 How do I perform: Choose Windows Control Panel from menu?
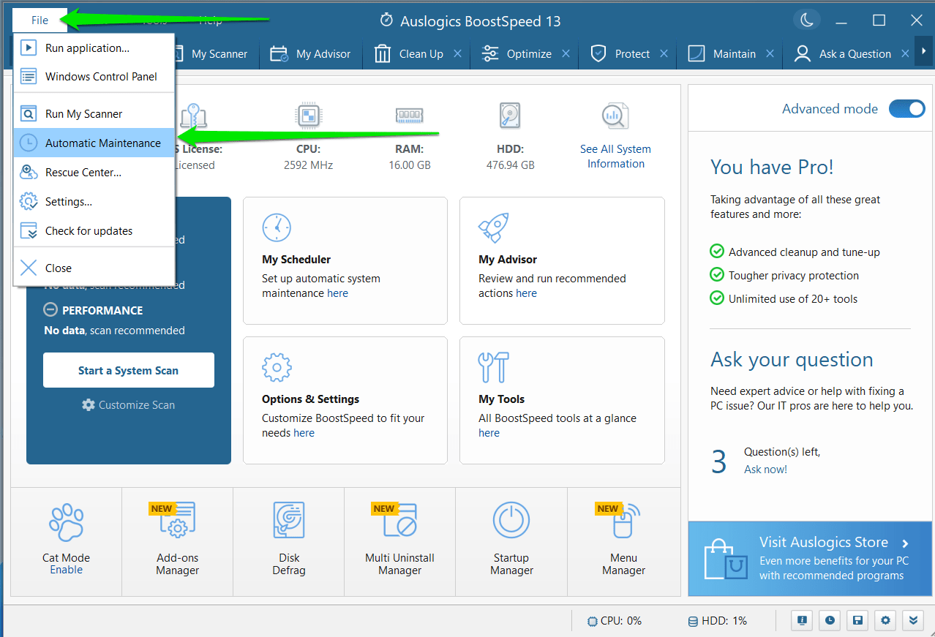click(94, 76)
